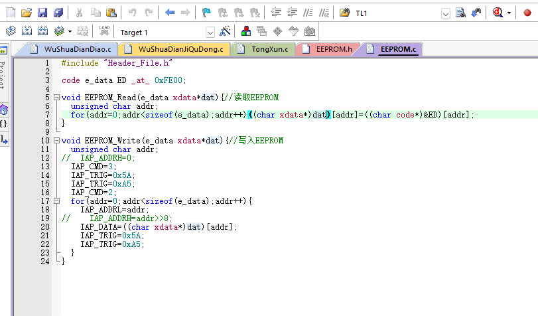The width and height of the screenshot is (538, 316).
Task: Build target files
Action: click(27, 31)
